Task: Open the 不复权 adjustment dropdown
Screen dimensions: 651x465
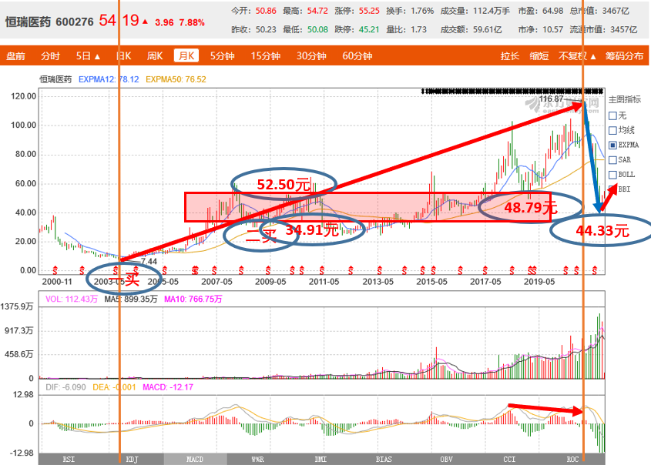Action: pos(577,56)
